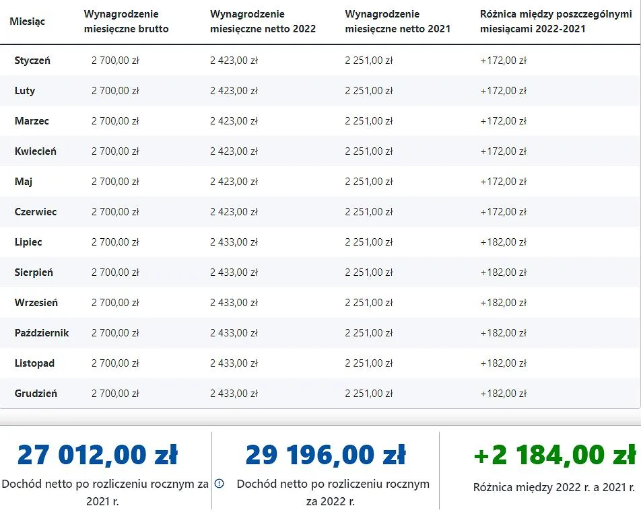Select the 27 012,00 zł annual total
The image size is (641, 512).
(98, 453)
